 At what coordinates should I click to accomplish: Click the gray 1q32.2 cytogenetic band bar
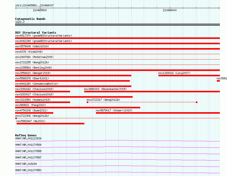point(117,25)
